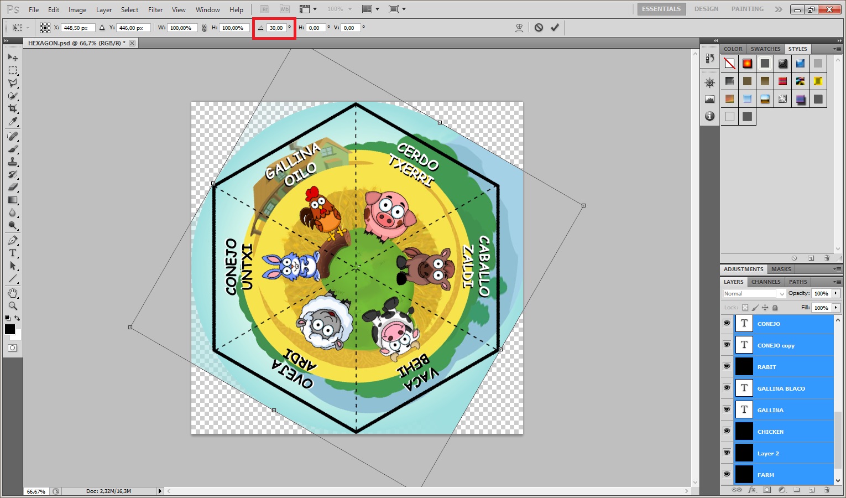Hide the CONEJO copy layer
This screenshot has height=498, width=846.
[727, 345]
